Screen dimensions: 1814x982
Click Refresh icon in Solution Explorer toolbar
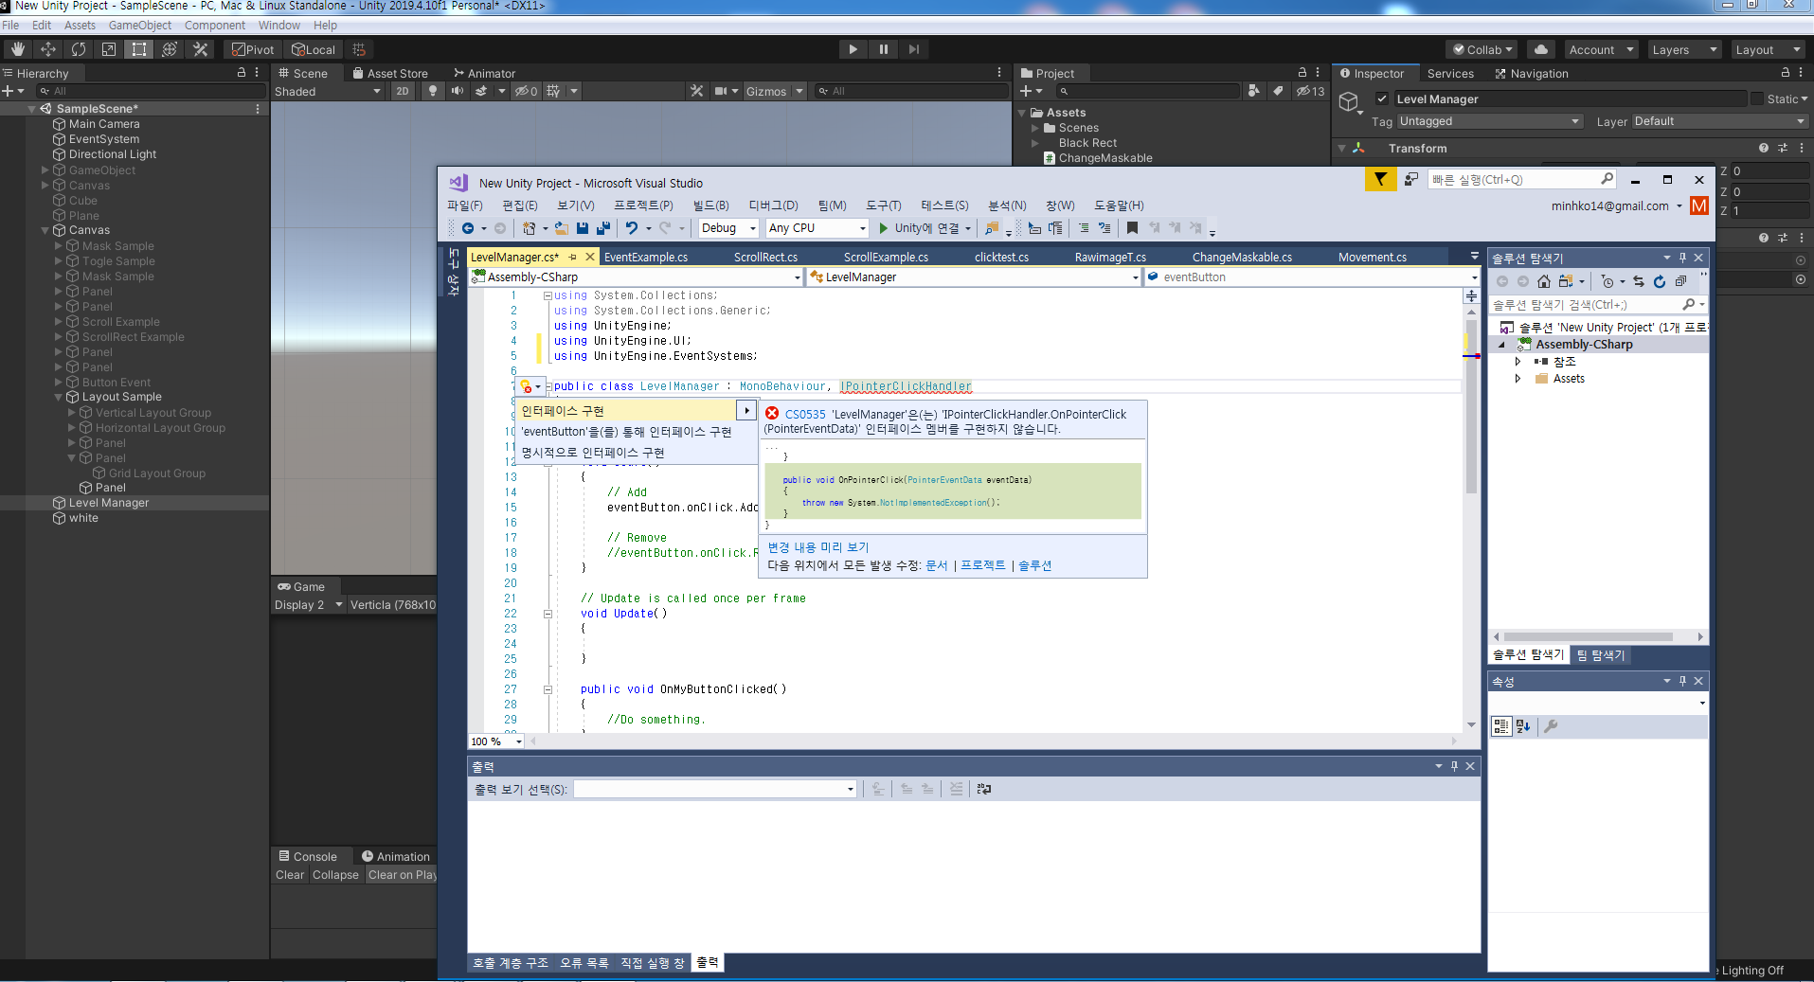coord(1659,281)
